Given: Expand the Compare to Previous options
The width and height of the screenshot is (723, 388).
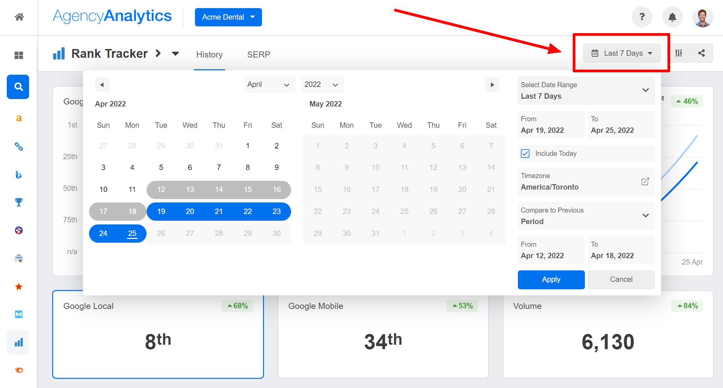Looking at the screenshot, I should pyautogui.click(x=646, y=216).
